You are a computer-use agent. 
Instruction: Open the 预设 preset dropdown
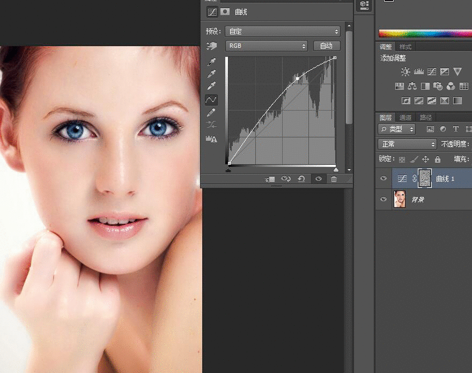pos(283,32)
